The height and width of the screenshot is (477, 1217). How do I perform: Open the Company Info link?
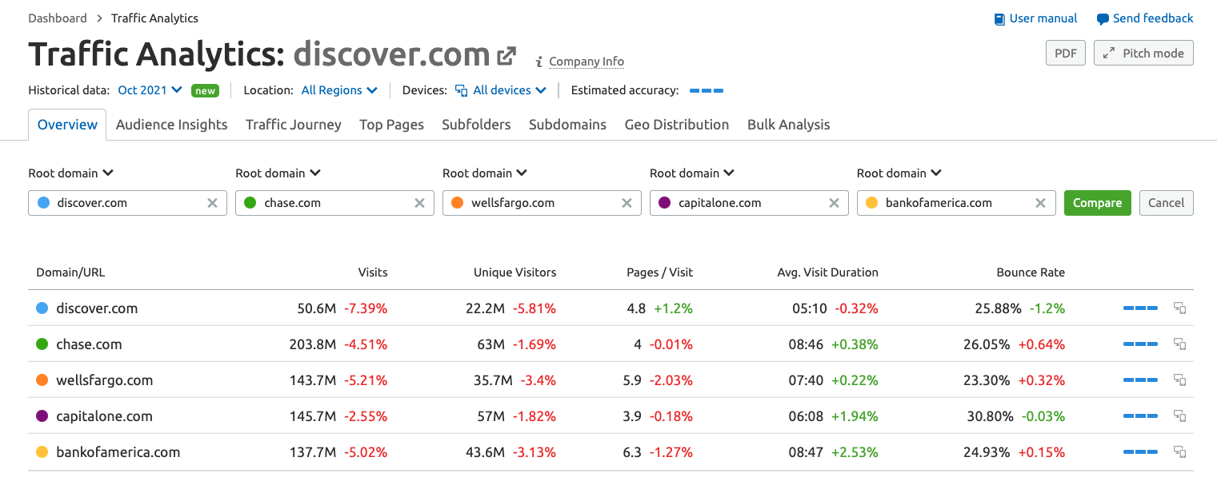point(586,62)
